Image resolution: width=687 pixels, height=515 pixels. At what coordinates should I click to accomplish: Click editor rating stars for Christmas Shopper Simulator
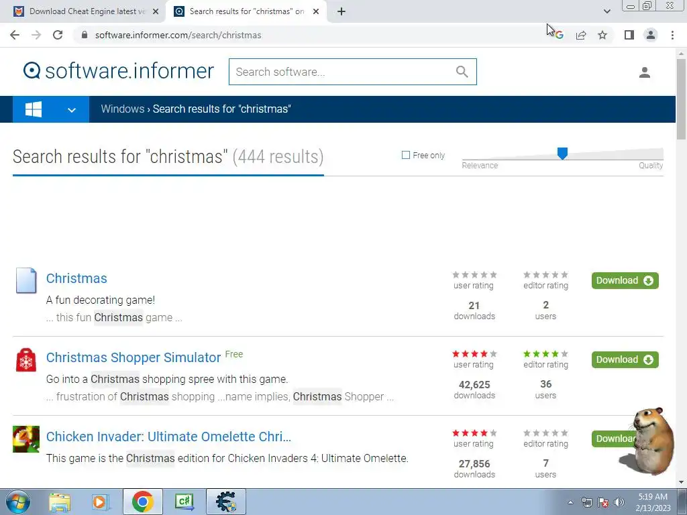[x=545, y=354]
